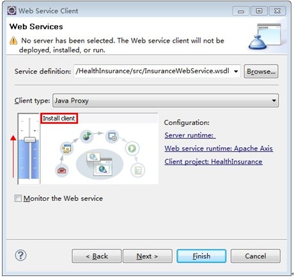Click the green play start stage icon
The height and width of the screenshot is (278, 294).
(x=132, y=148)
